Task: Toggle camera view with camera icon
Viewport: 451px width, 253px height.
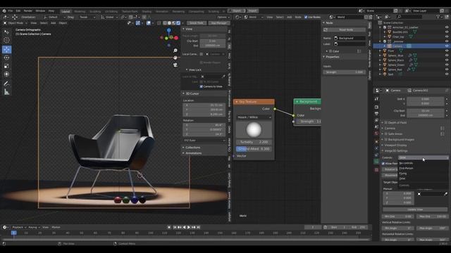Action: tap(175, 65)
